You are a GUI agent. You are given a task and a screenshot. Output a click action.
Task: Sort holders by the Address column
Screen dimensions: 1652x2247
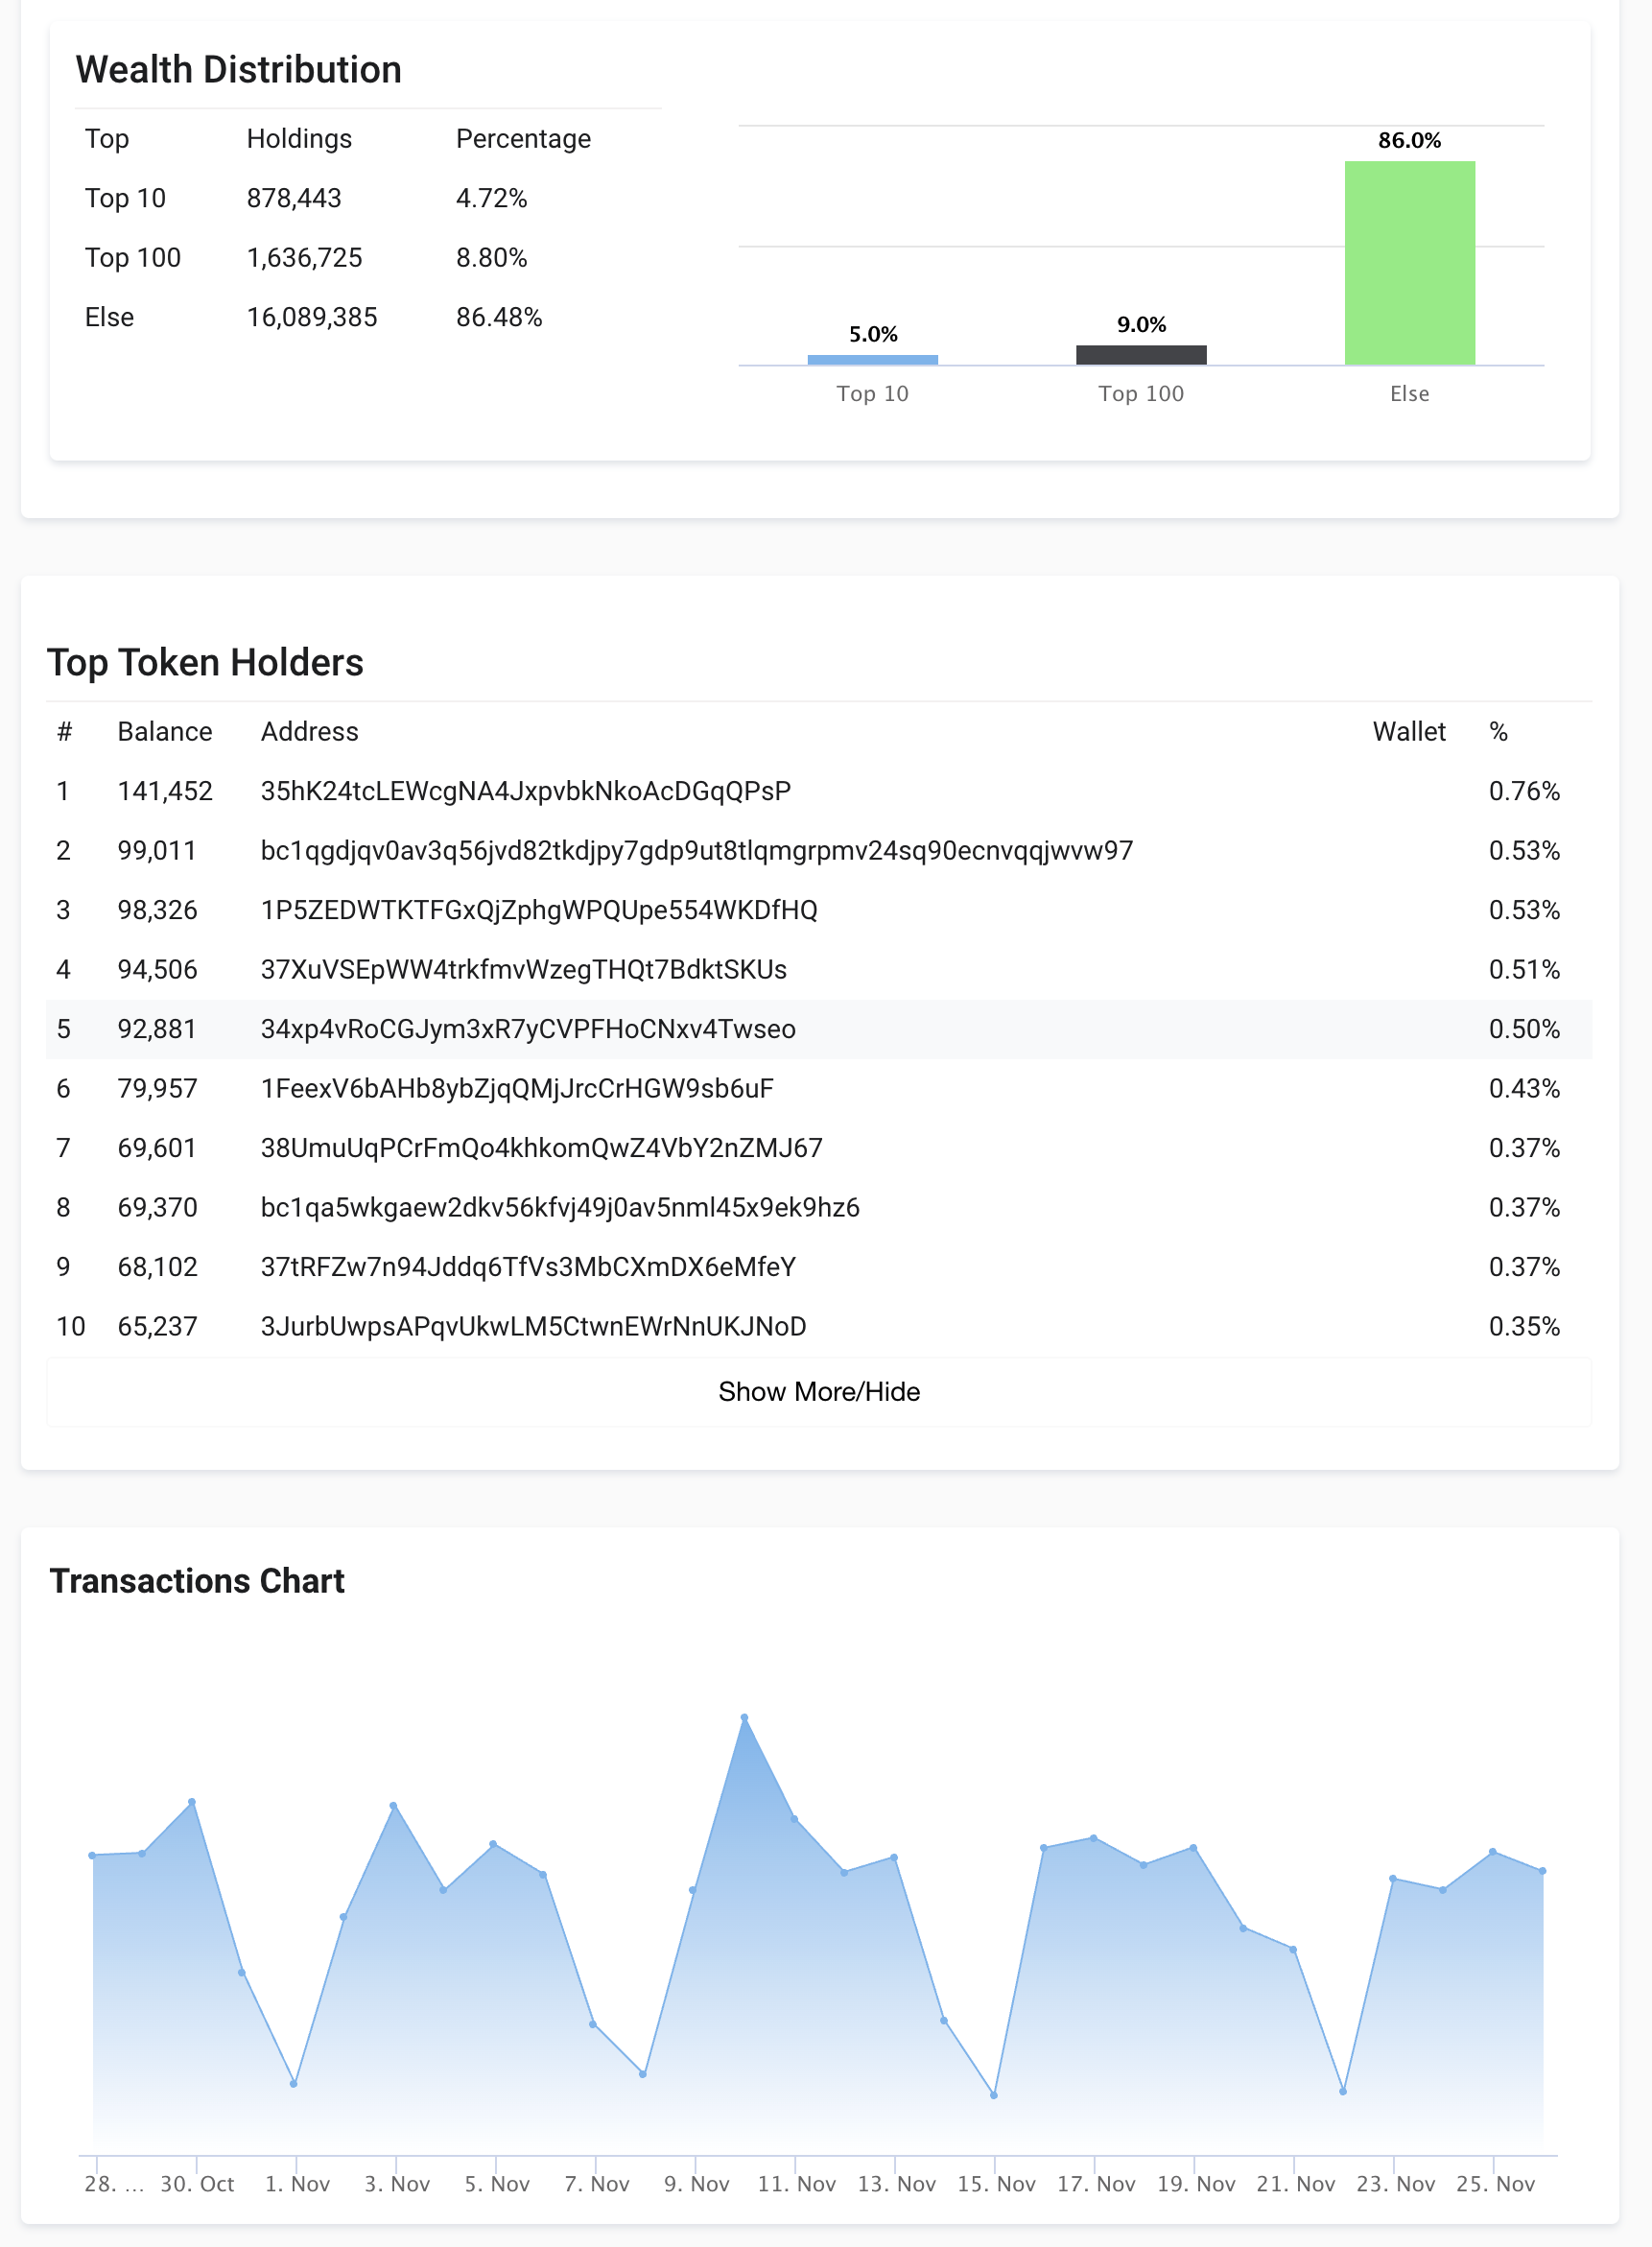310,731
